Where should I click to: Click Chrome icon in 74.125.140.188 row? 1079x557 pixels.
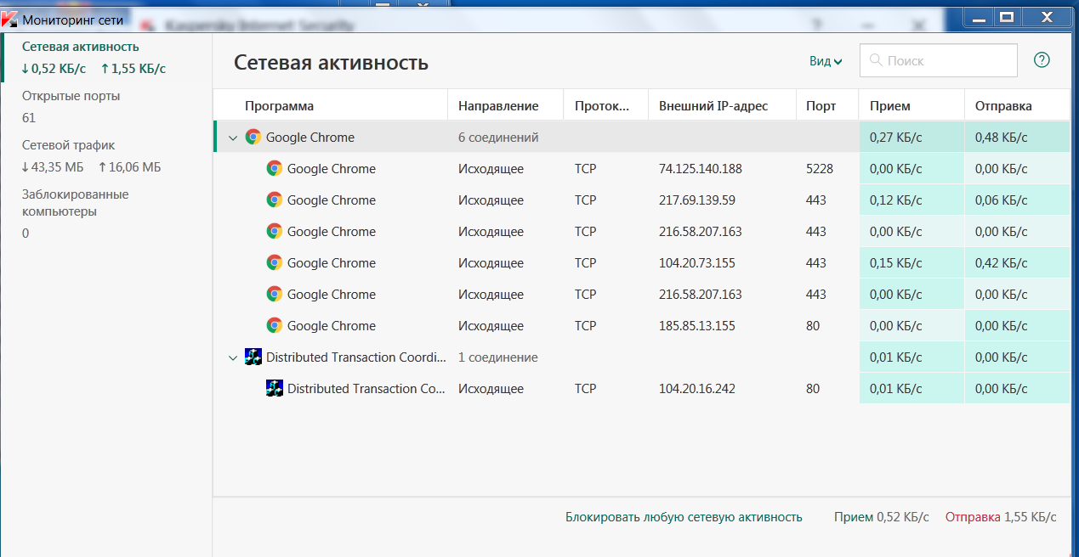pos(274,168)
